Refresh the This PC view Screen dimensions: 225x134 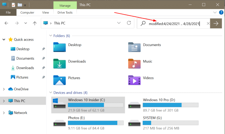[x=129, y=23]
